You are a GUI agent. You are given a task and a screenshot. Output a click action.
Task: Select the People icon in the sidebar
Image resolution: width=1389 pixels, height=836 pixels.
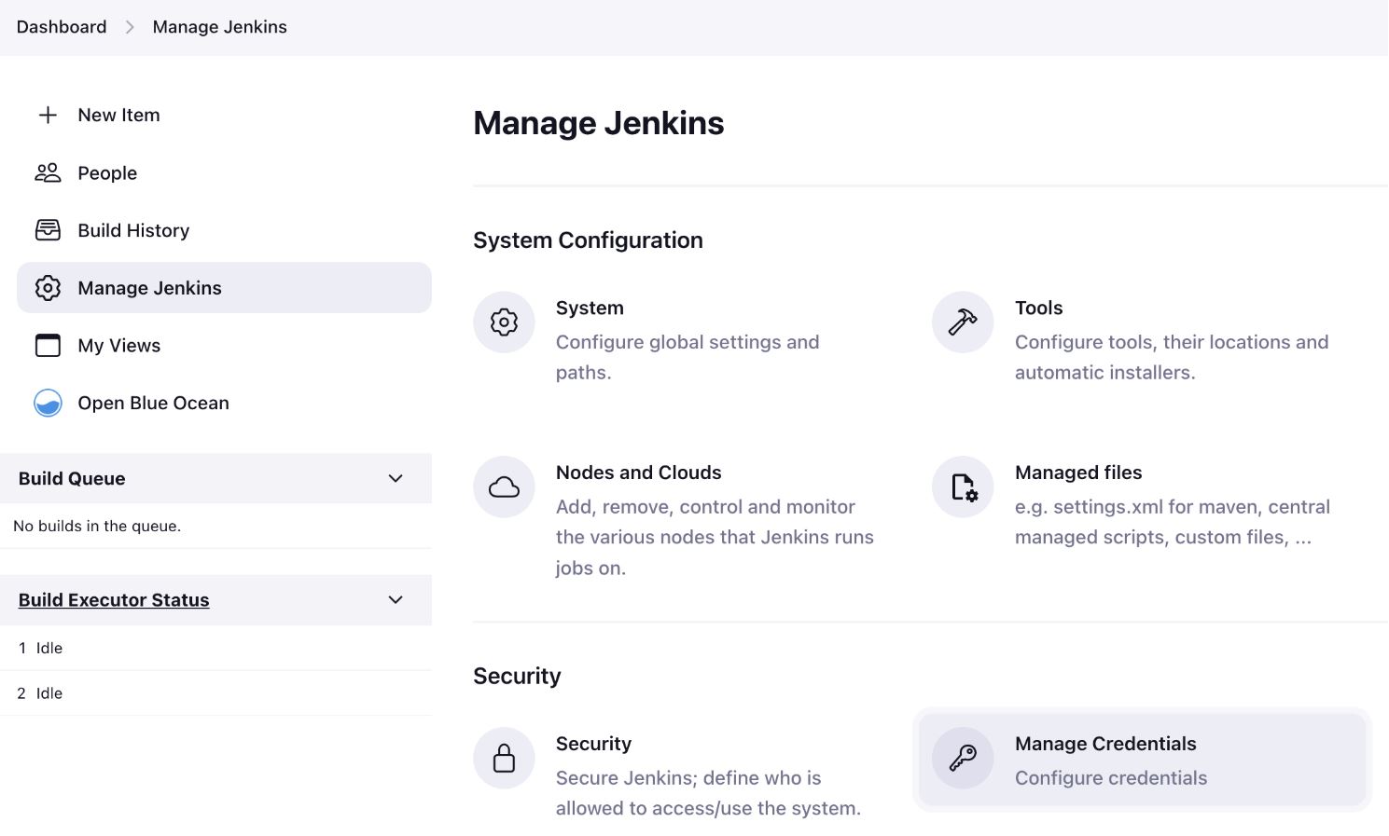(48, 172)
